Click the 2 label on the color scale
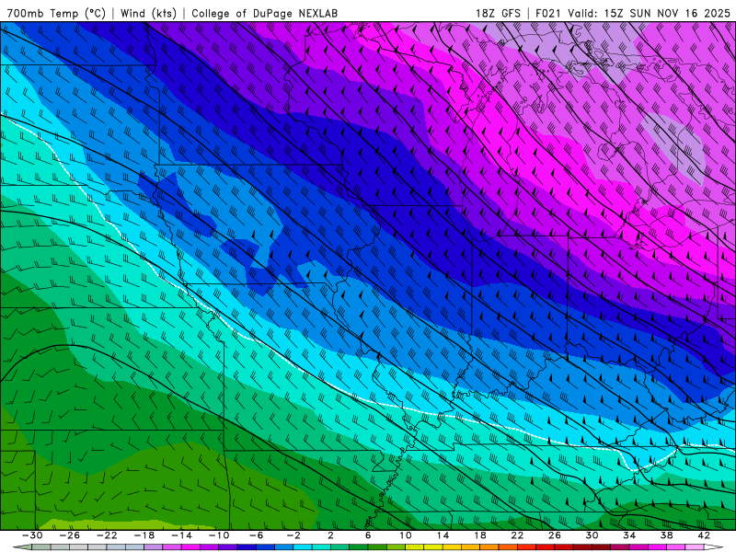 click(x=331, y=535)
